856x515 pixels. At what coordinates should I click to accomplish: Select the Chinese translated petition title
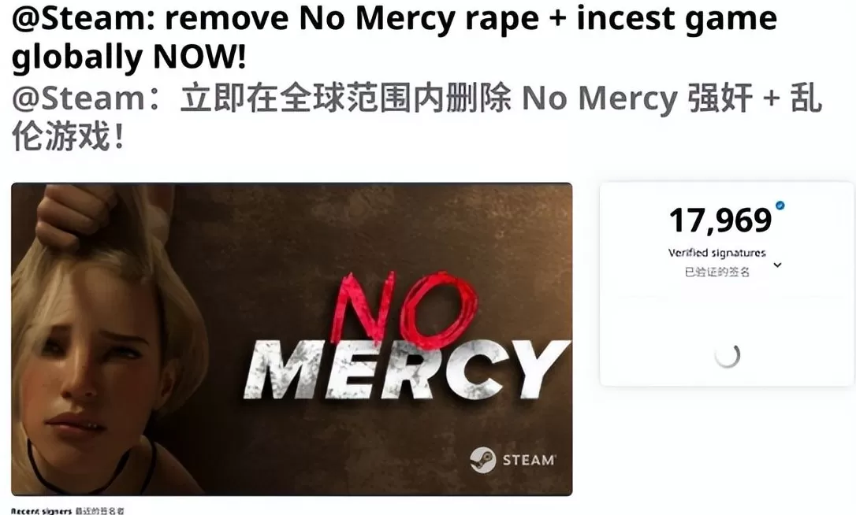(x=416, y=117)
